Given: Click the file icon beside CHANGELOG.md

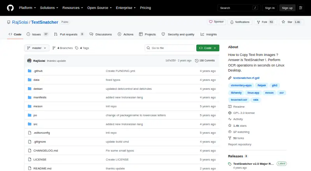Looking at the screenshot, I should click(30, 150).
